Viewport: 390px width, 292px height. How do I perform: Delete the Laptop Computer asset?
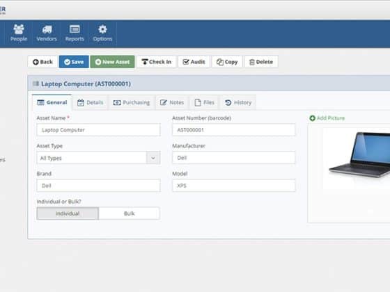(261, 62)
